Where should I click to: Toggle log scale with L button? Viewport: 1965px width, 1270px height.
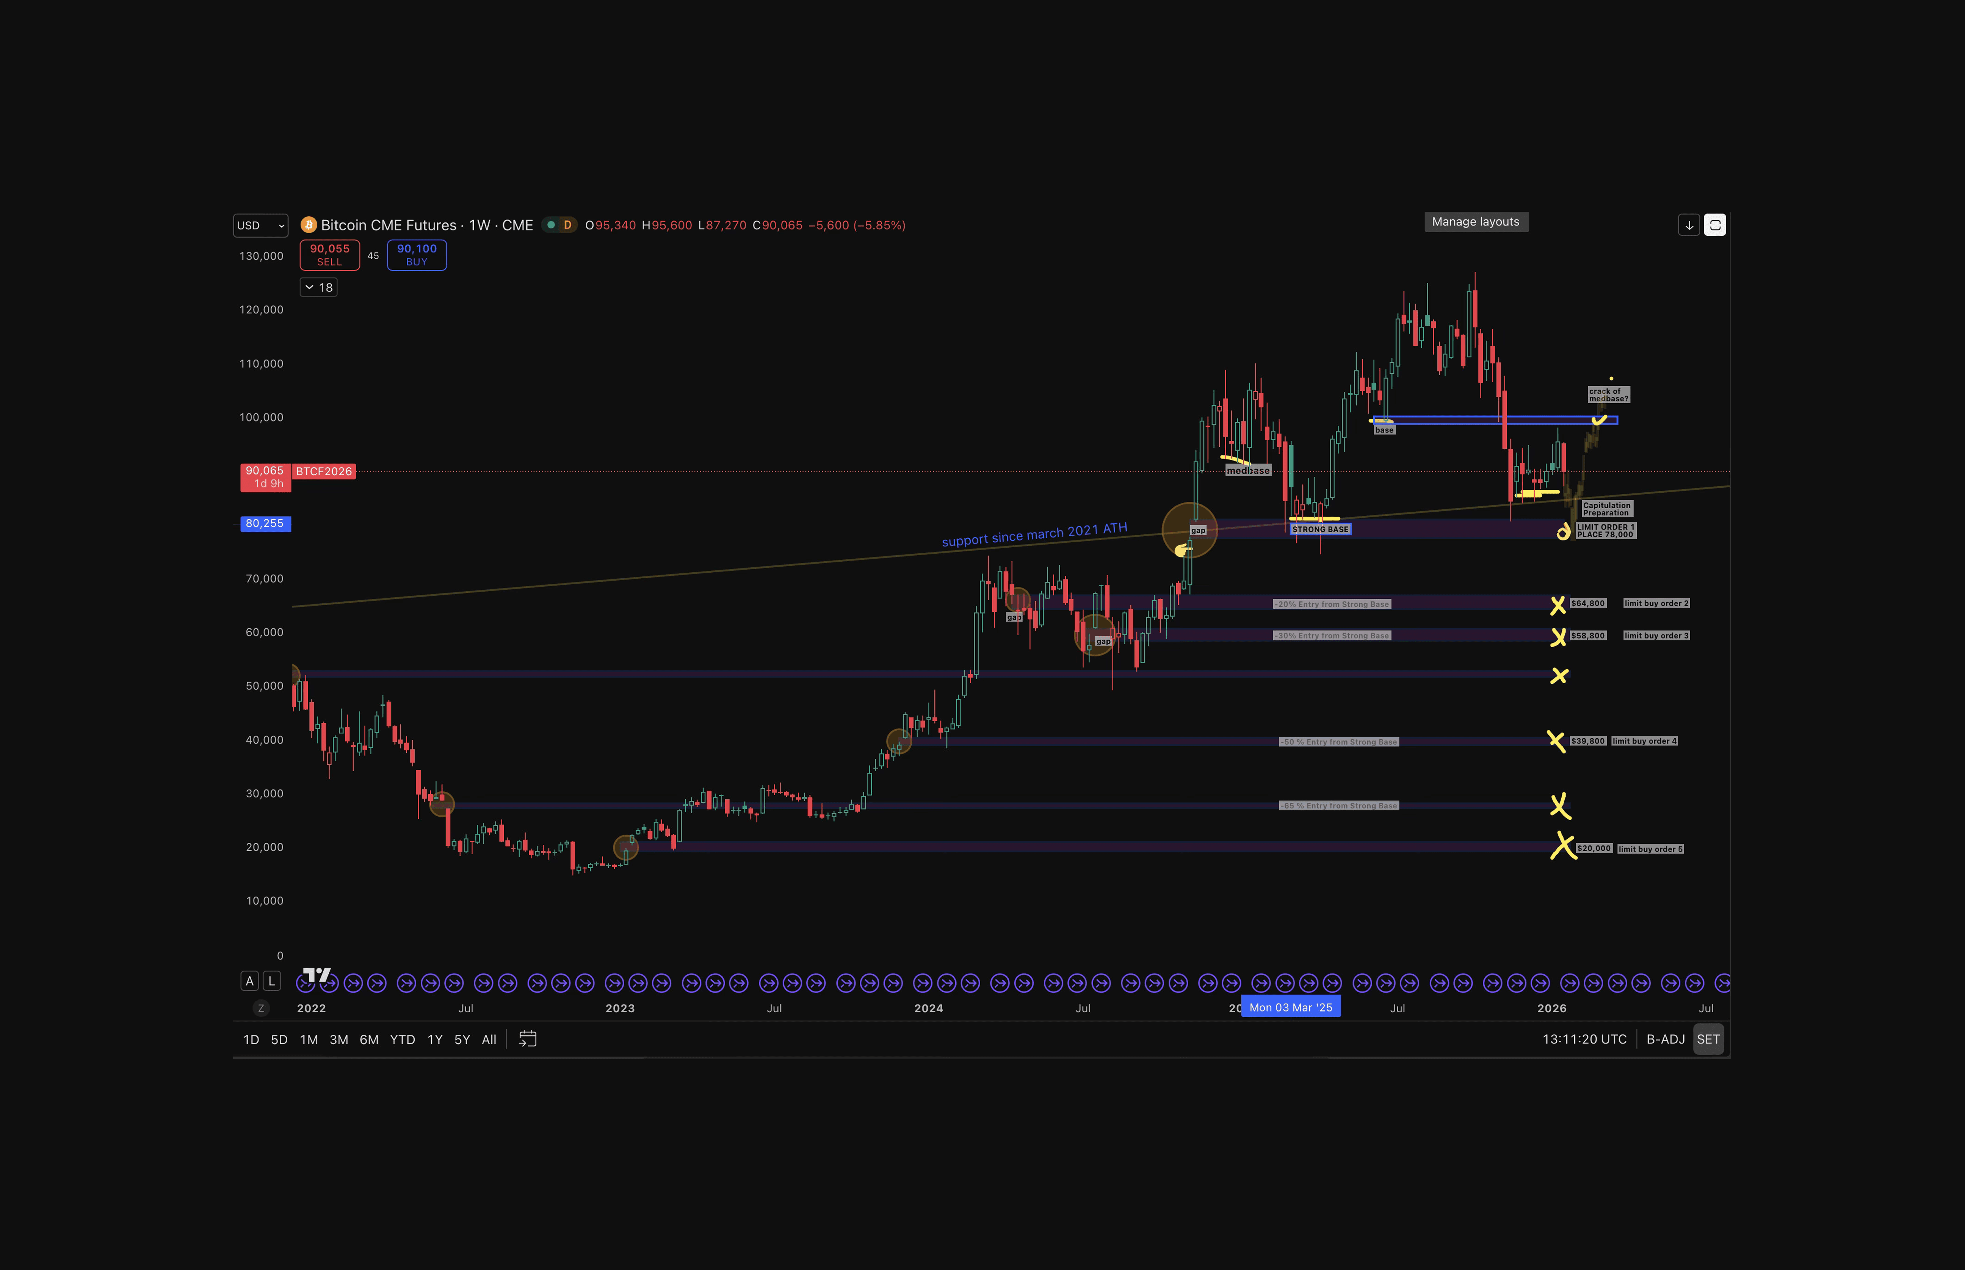271,981
